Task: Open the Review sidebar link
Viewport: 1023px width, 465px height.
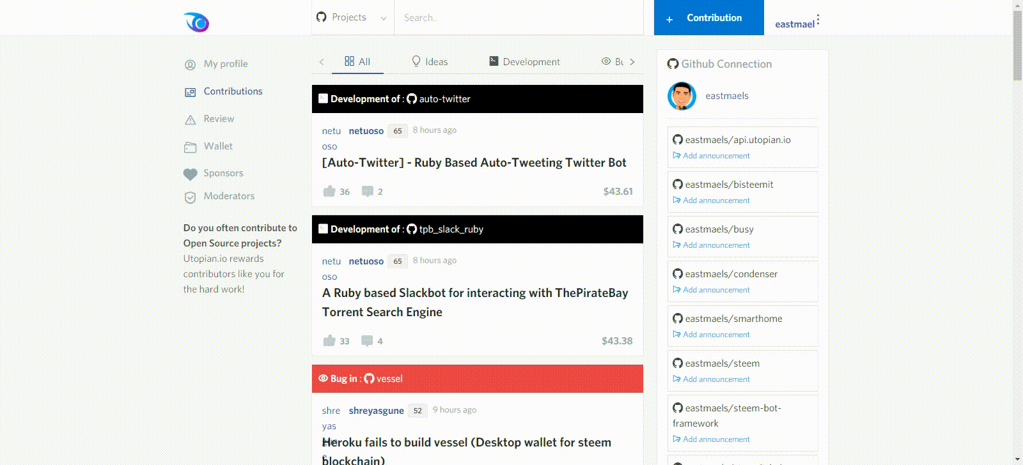Action: [219, 119]
